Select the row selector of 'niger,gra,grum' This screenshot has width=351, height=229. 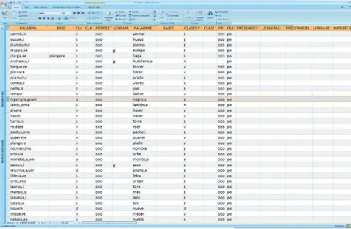[x=8, y=99]
